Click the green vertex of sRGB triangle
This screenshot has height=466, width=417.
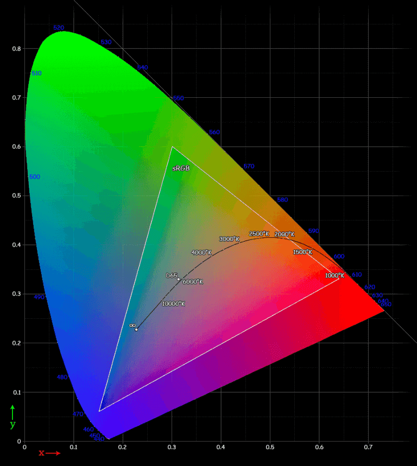pyautogui.click(x=172, y=147)
